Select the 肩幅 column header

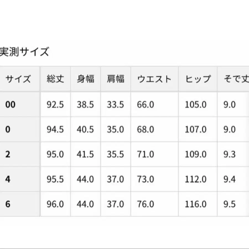pyautogui.click(x=115, y=79)
